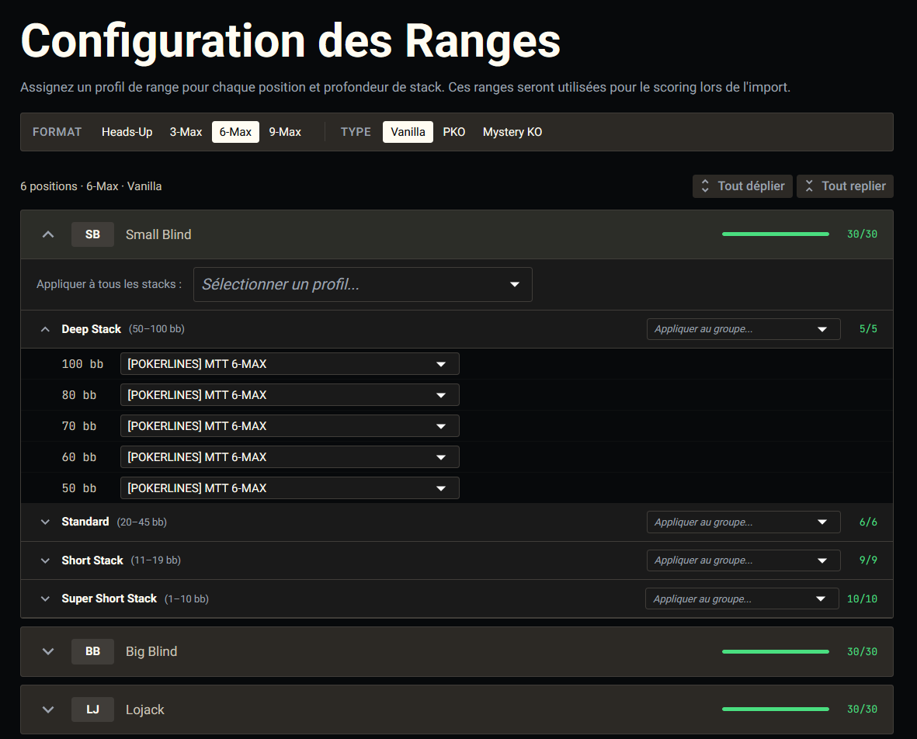This screenshot has width=917, height=739.
Task: Click the Tout replier button
Action: 845,186
